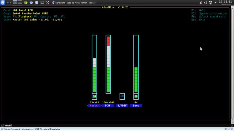
Task: Launch Google Chrome from the panel
Action: [x=26, y=3]
